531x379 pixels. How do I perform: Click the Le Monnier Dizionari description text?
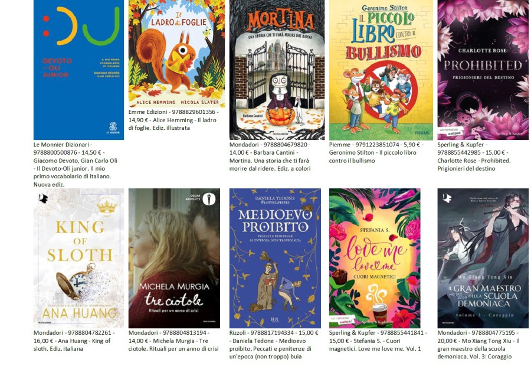76,165
